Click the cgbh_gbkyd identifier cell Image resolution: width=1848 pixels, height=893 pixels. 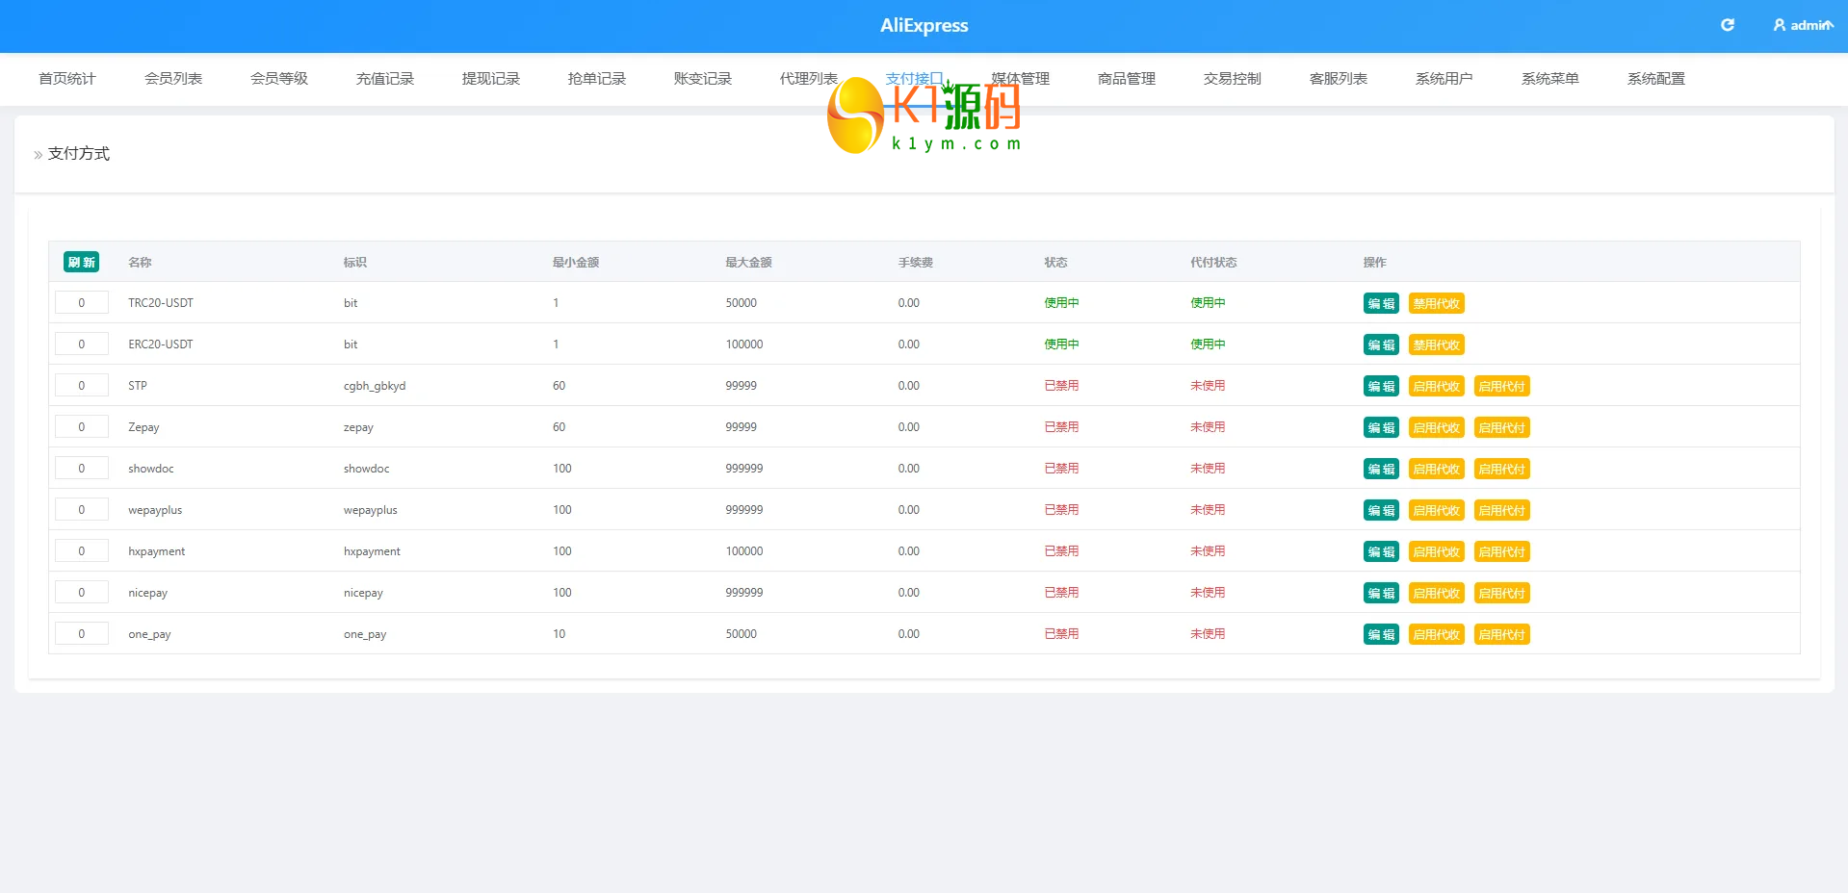tap(375, 386)
